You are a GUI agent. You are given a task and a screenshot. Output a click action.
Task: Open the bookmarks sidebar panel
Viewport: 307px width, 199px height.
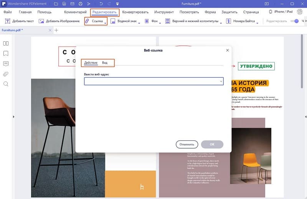[x=6, y=53]
